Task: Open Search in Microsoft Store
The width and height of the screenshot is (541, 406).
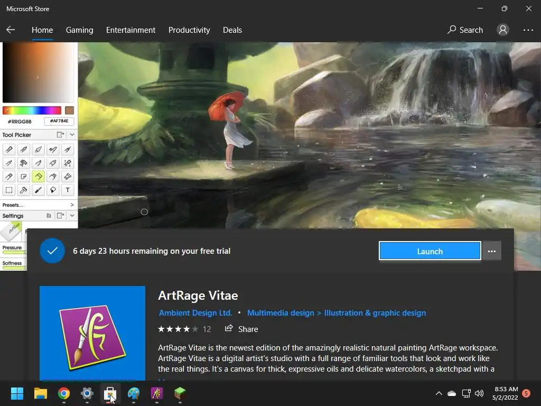Action: (465, 30)
